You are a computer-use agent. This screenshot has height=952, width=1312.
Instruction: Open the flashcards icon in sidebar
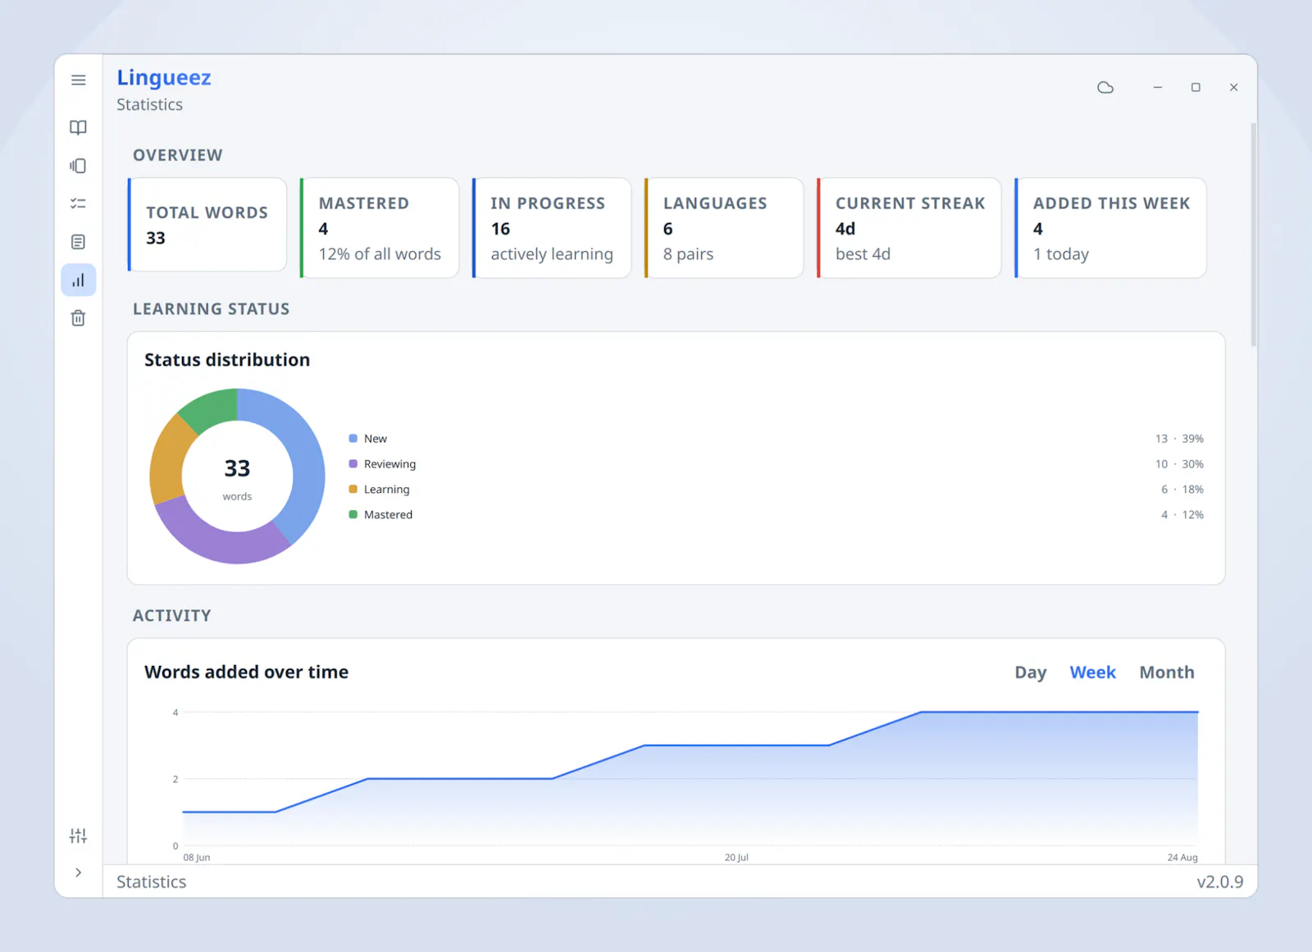78,166
